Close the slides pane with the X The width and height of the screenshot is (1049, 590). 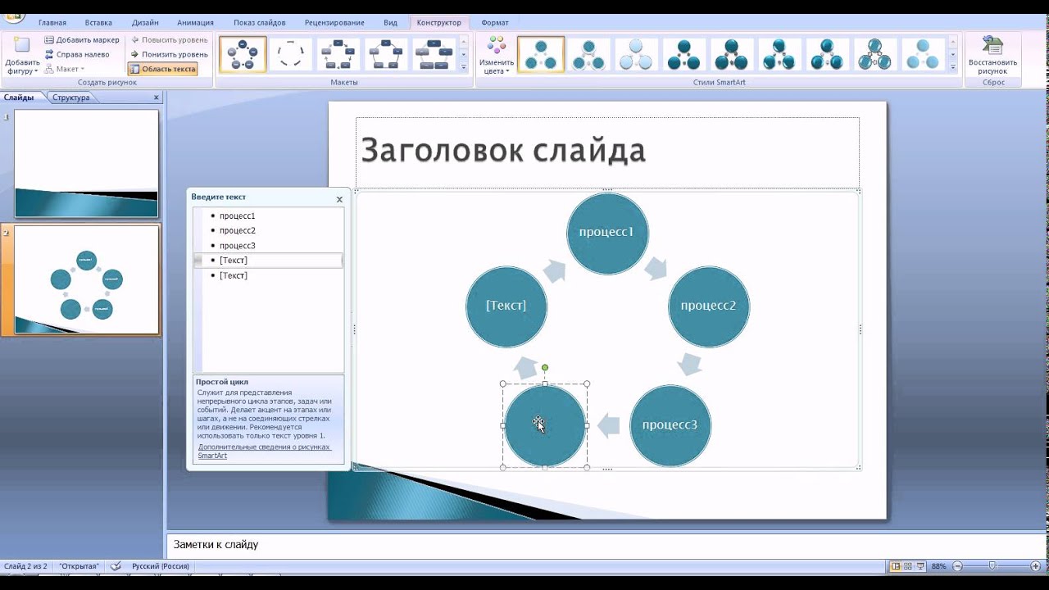point(157,98)
